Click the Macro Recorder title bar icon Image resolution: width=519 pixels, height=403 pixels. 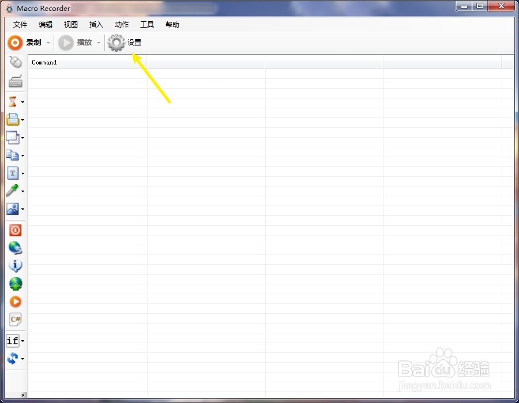10,9
